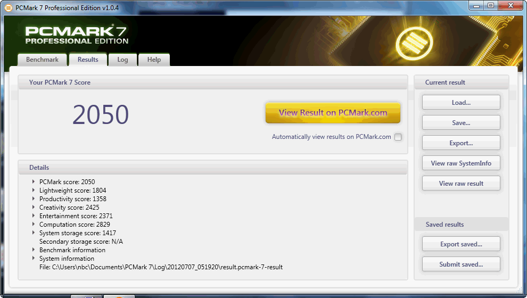This screenshot has height=298, width=527.
Task: Open the Help tab
Action: click(154, 60)
